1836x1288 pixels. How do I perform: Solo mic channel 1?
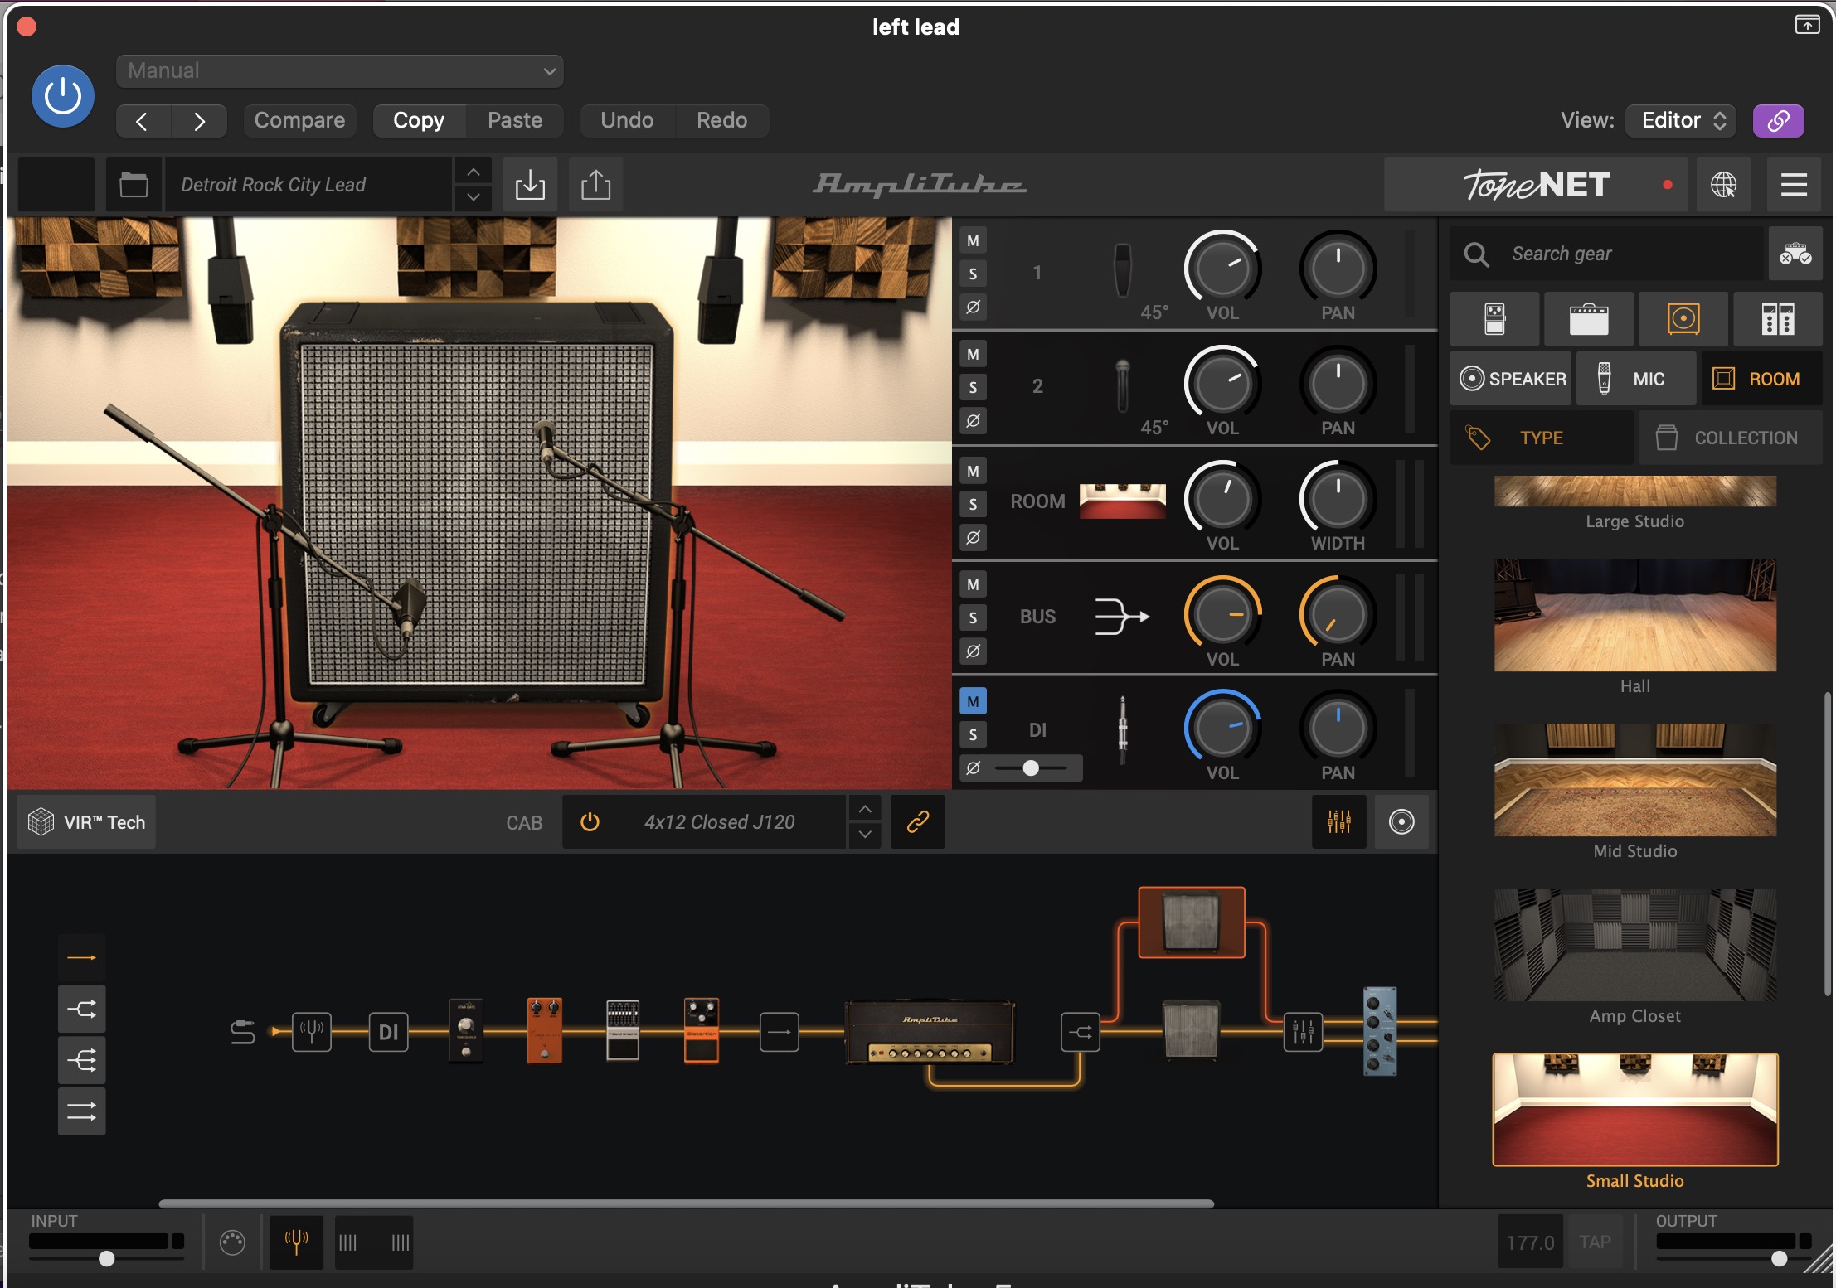pyautogui.click(x=973, y=274)
